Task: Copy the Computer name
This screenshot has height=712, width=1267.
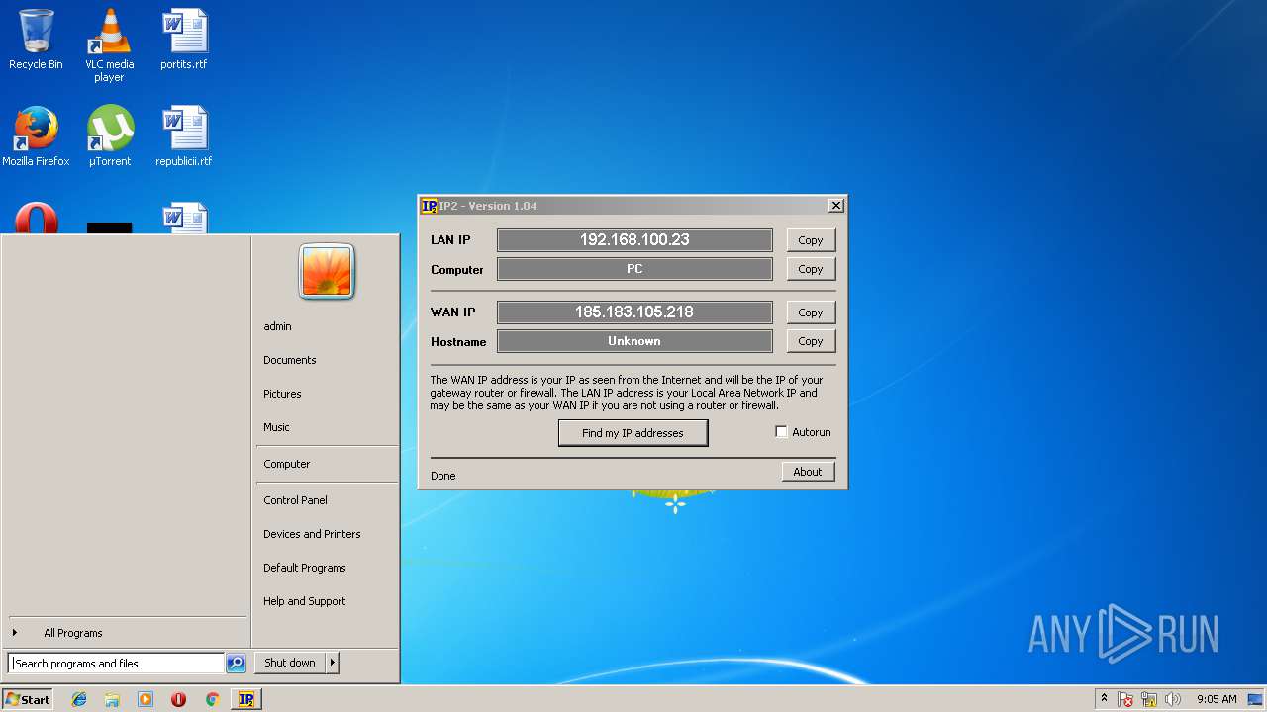Action: click(811, 269)
